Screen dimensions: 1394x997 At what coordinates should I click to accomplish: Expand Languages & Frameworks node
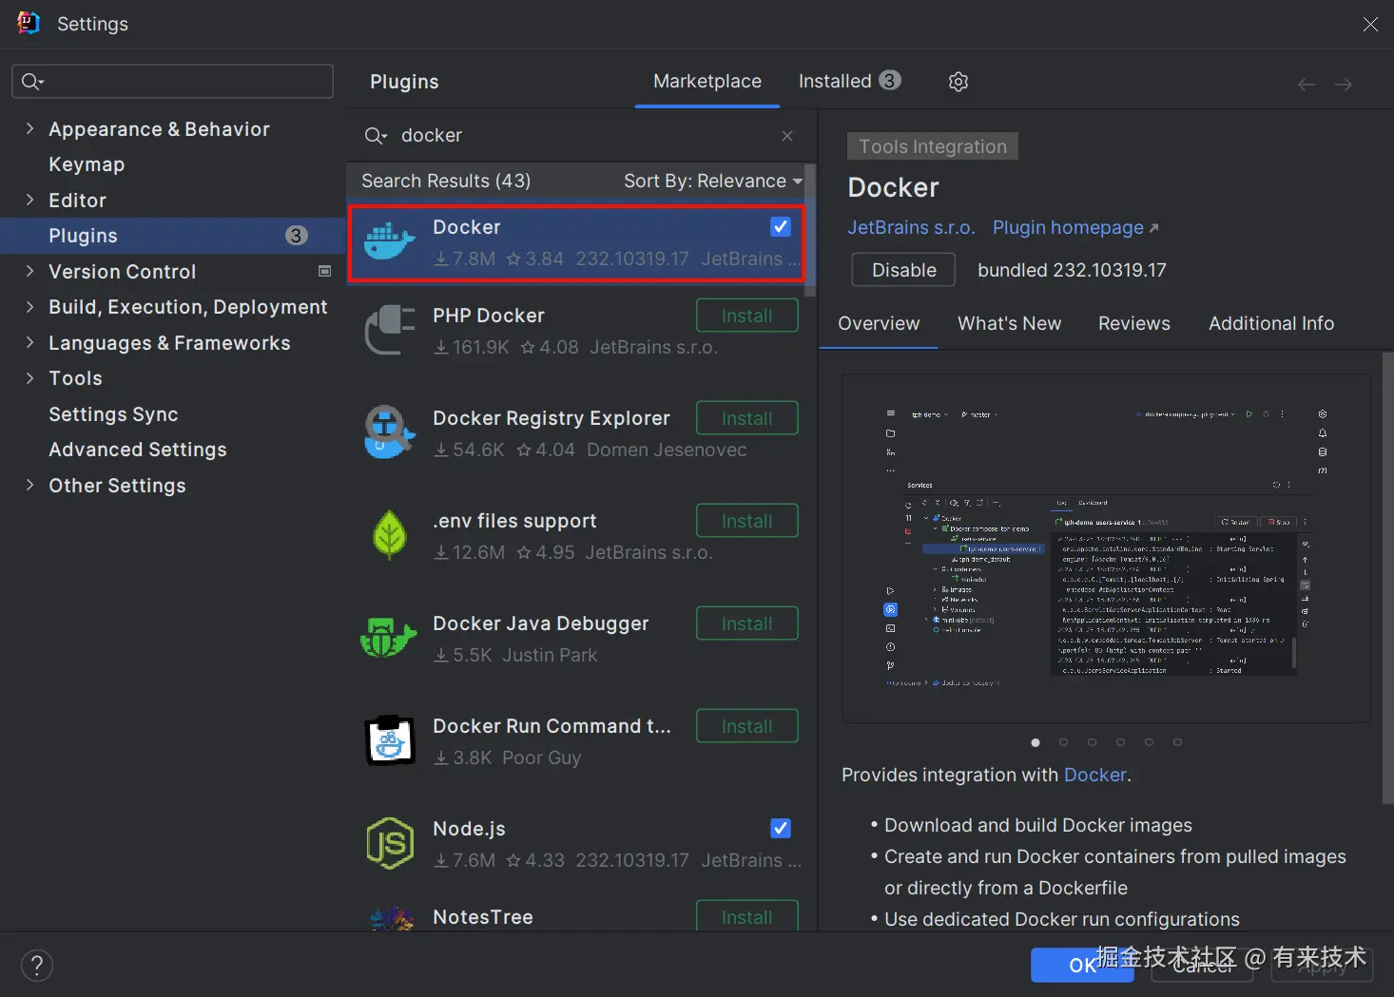(29, 342)
